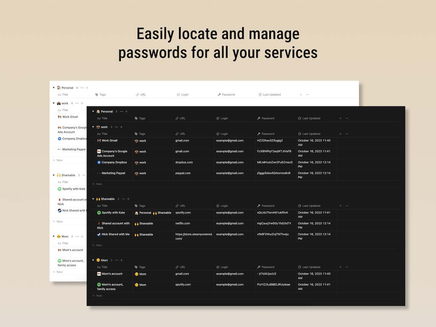
Task: Click the Password column header
Action: click(x=267, y=118)
